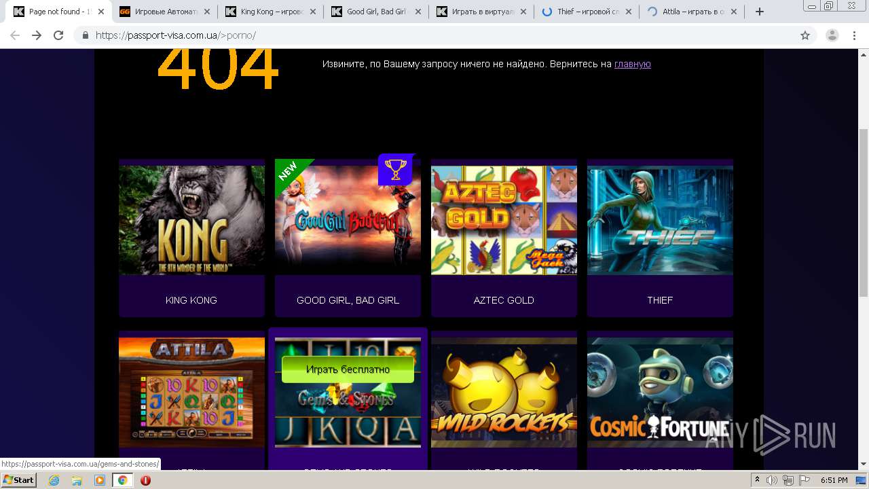Screen dimensions: 869x489
Task: Open a new tab with the plus icon
Action: pos(760,12)
